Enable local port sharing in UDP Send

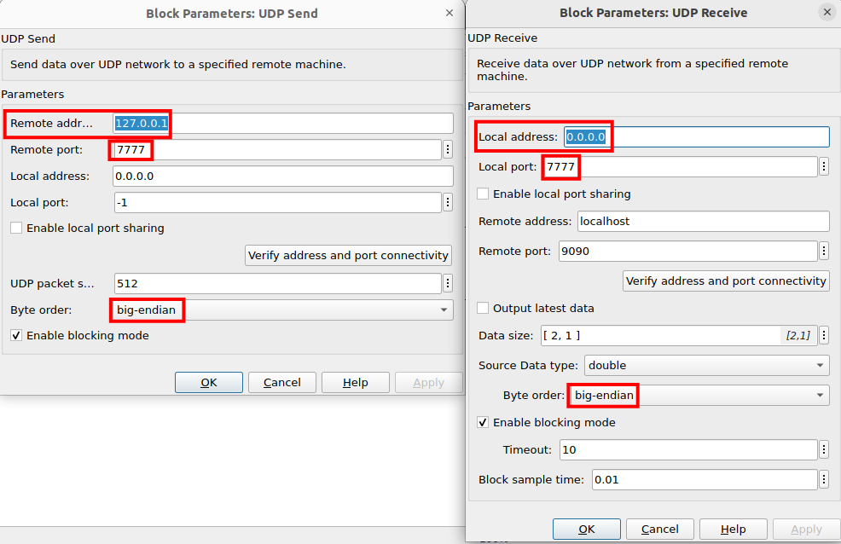(x=16, y=229)
